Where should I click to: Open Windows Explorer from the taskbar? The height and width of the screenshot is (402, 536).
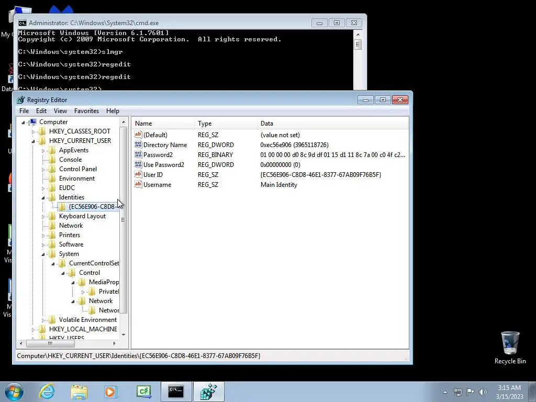pos(79,392)
